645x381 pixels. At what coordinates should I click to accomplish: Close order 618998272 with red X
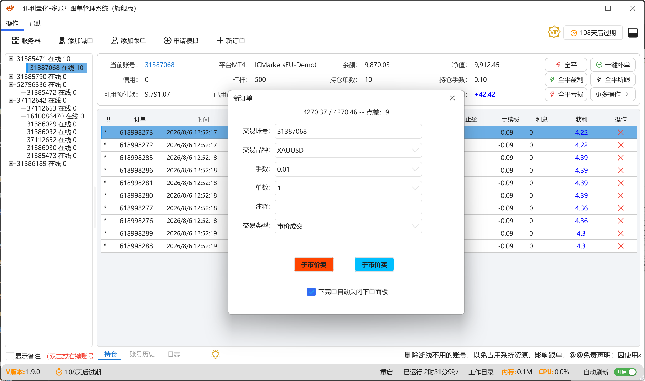(x=620, y=145)
